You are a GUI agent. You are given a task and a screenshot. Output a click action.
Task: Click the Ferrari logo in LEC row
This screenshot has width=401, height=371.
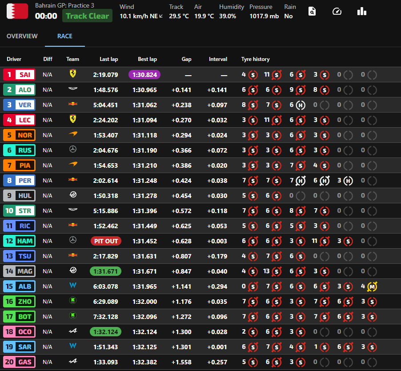pos(73,119)
